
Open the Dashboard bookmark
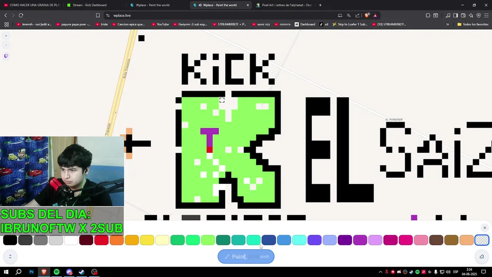[x=305, y=24]
